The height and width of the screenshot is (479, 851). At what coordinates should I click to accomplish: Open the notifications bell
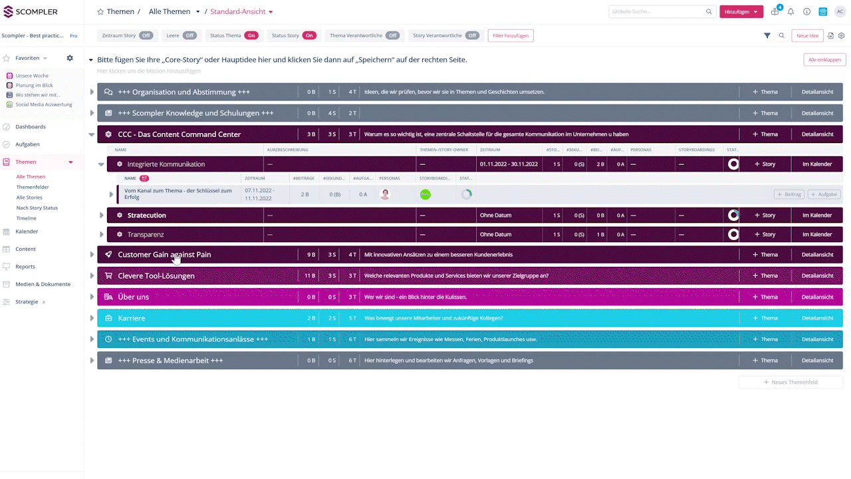790,12
